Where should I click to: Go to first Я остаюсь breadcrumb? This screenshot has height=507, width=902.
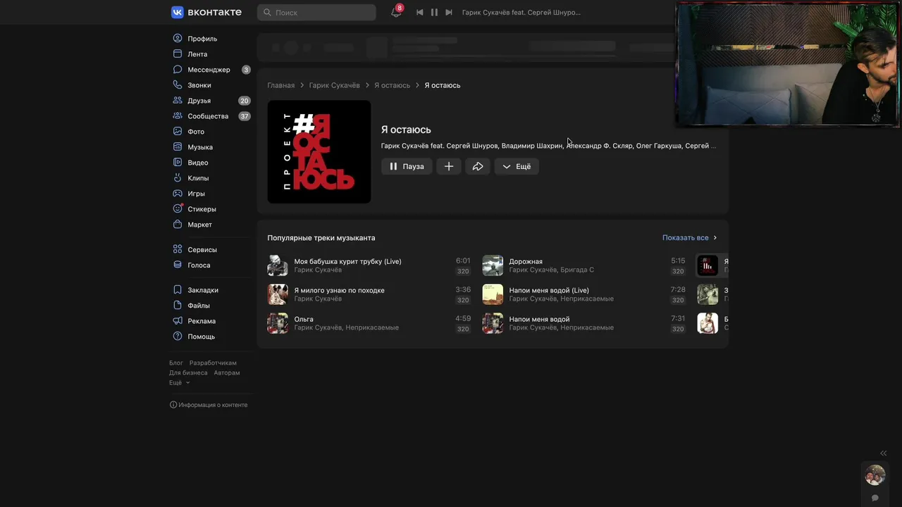tap(392, 85)
